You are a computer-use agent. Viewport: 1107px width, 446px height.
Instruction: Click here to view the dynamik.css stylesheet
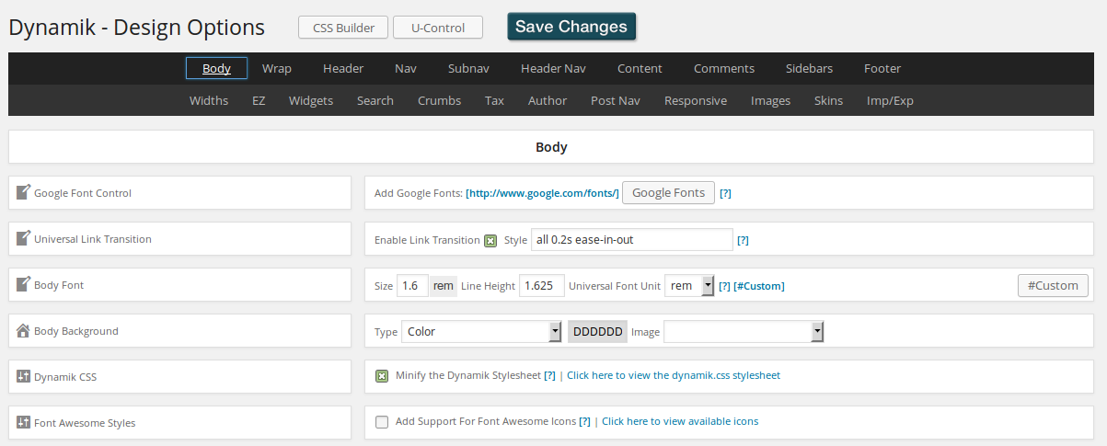tap(674, 375)
